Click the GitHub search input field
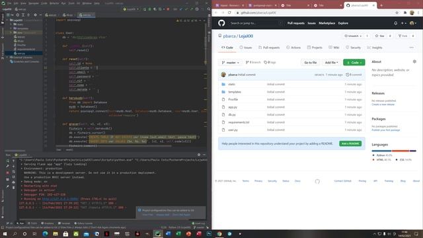Viewport: 423px width, 238px height. coord(255,23)
